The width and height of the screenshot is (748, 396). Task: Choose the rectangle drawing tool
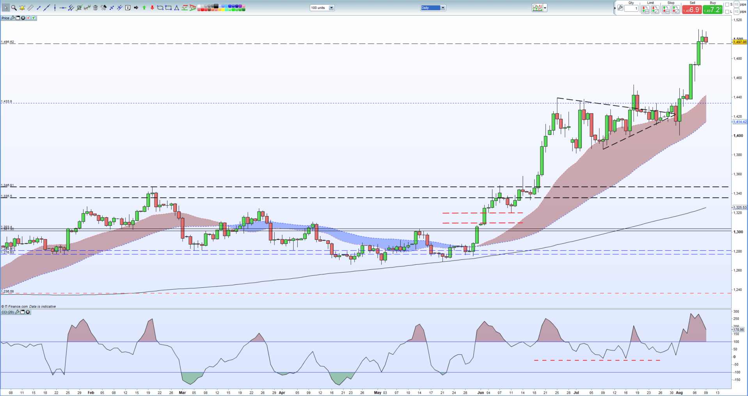click(168, 8)
